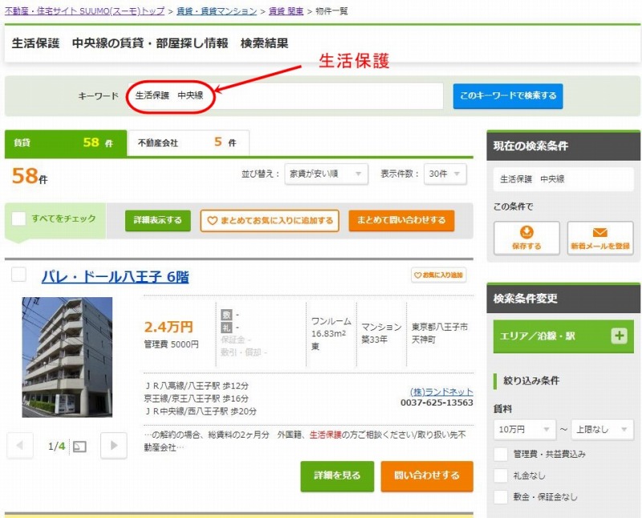The image size is (642, 518).
Task: Click このキーワードで検索する button
Action: tap(507, 96)
